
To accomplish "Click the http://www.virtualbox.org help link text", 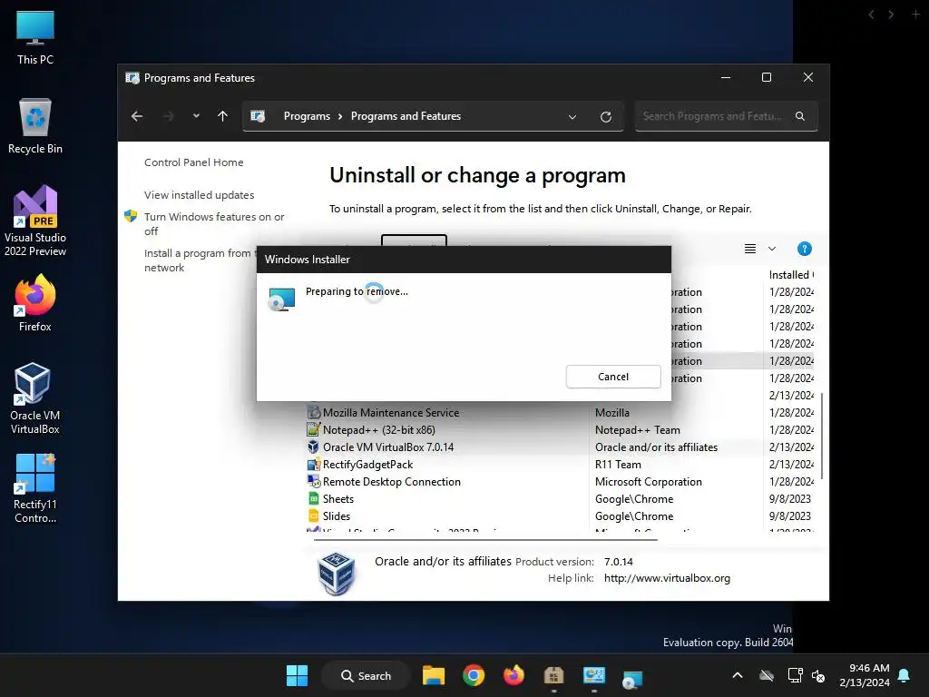I will [667, 578].
